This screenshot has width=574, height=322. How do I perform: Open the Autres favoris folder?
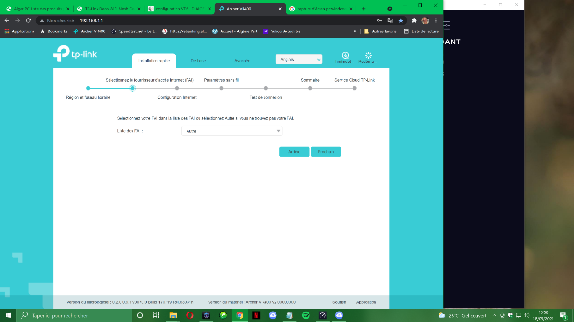(380, 31)
